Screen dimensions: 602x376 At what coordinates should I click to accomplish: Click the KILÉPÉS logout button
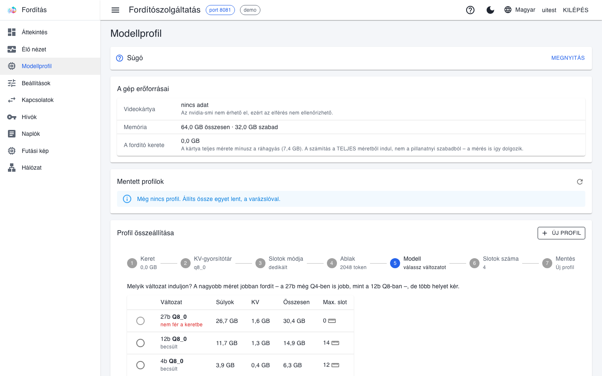point(576,10)
